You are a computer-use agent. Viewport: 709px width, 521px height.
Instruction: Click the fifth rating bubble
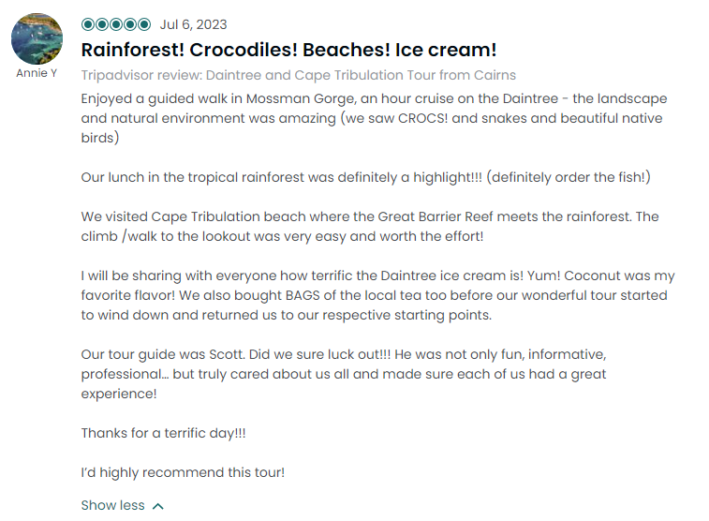pyautogui.click(x=144, y=24)
